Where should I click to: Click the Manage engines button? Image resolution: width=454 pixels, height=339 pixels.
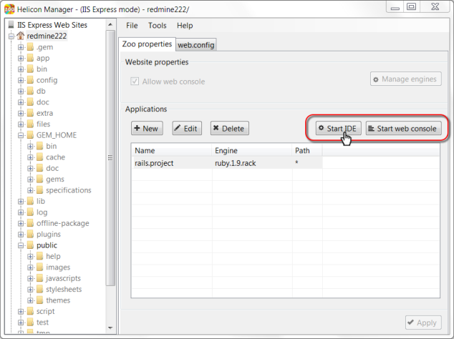405,79
